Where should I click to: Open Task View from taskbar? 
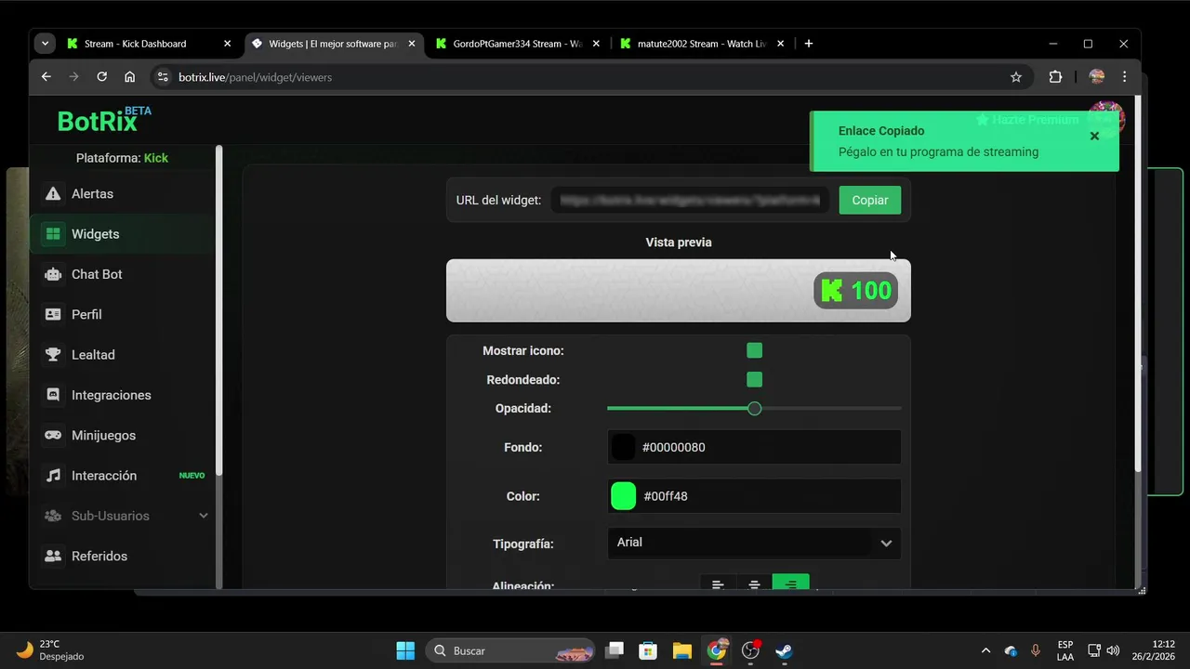click(614, 650)
